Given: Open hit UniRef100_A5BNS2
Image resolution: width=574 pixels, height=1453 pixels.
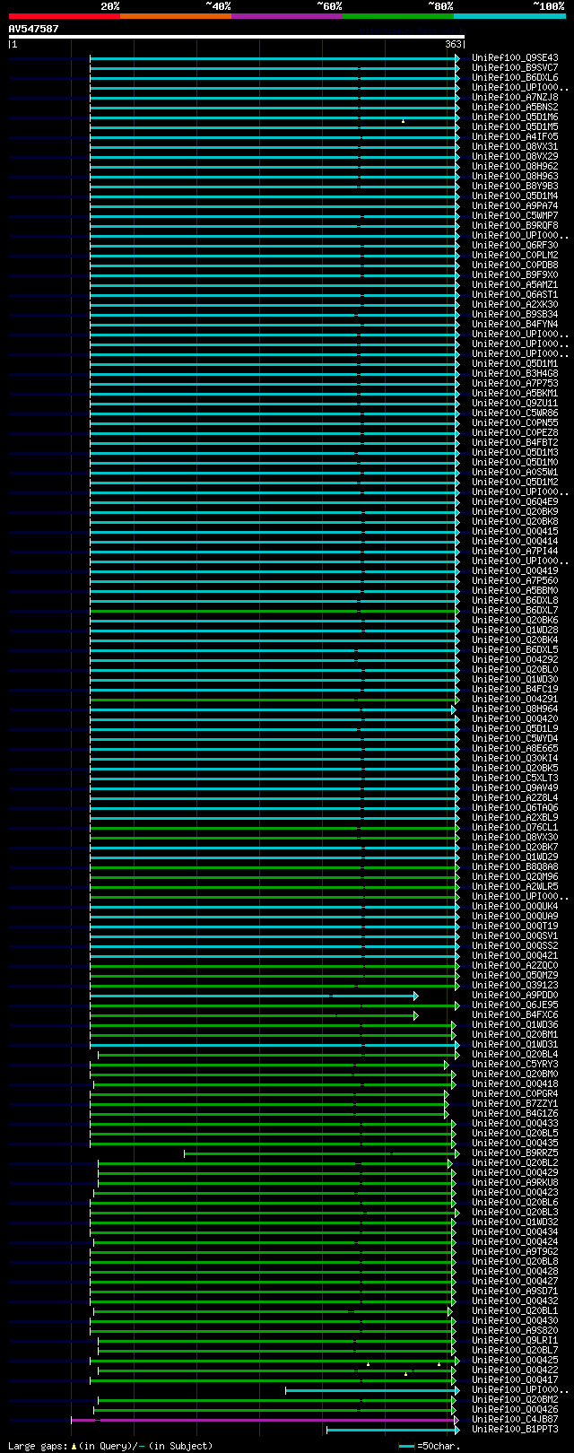Looking at the screenshot, I should (515, 108).
